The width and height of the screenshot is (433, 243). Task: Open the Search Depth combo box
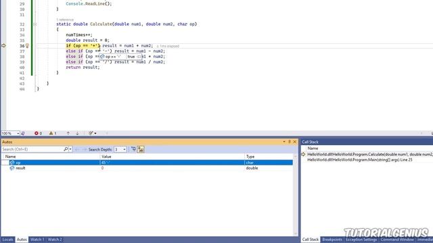[x=120, y=149]
